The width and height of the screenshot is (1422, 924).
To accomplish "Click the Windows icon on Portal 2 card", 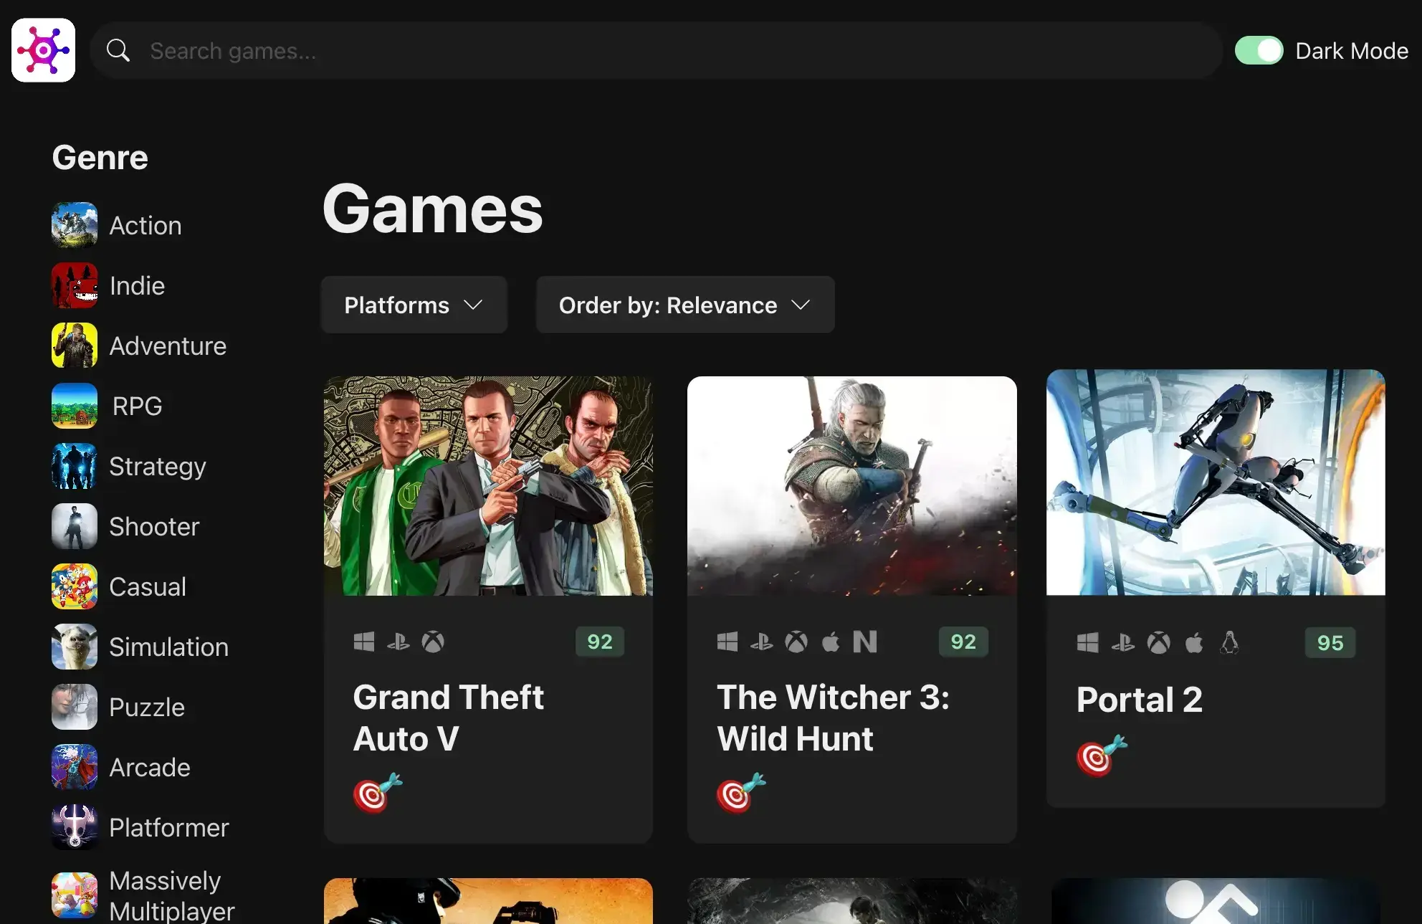I will pyautogui.click(x=1088, y=643).
